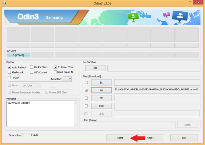The width and height of the screenshot is (205, 145).
Task: Click the Odin3 app icon in title bar
Action: [3, 3]
